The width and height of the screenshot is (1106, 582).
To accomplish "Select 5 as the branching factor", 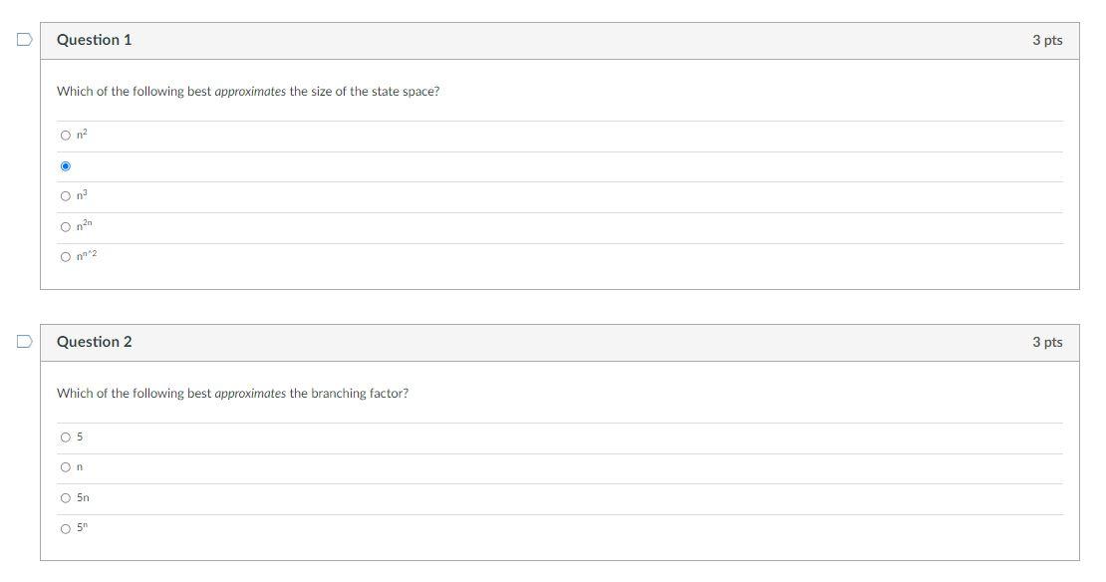I will [x=66, y=437].
